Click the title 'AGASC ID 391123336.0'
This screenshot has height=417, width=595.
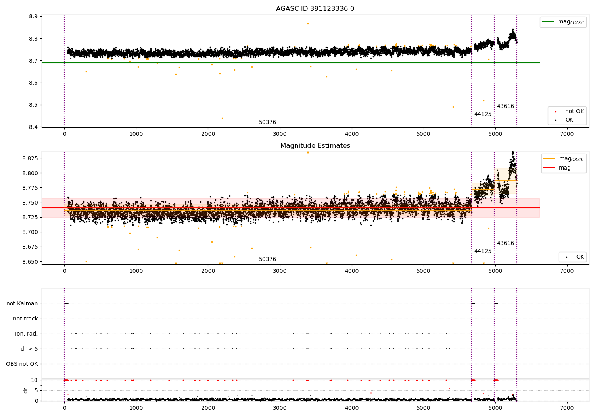315,9
